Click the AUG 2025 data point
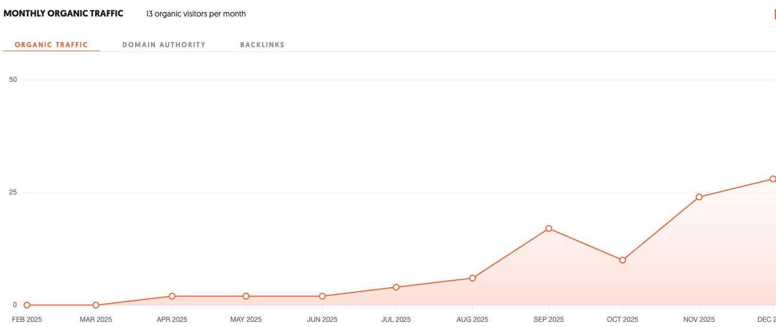The image size is (776, 327). pyautogui.click(x=472, y=278)
